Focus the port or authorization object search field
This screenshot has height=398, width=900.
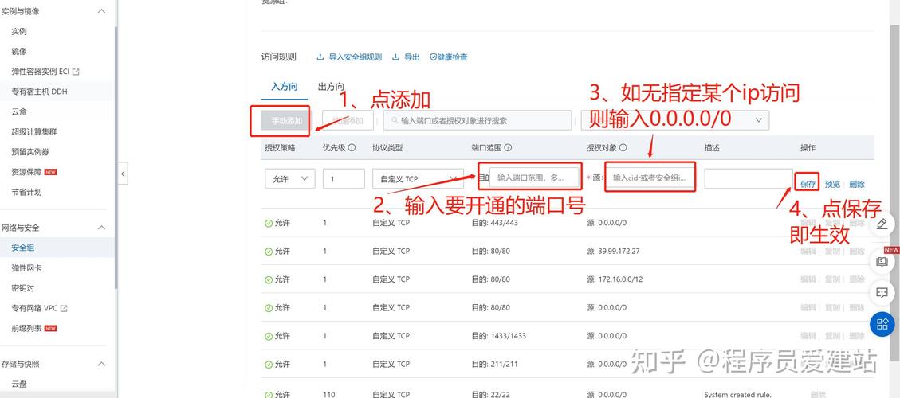click(478, 121)
